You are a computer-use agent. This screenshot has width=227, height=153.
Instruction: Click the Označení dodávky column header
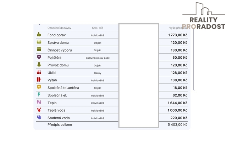click(x=59, y=28)
